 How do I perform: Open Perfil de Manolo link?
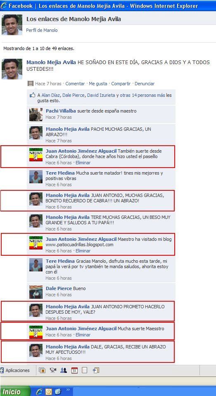(x=42, y=30)
